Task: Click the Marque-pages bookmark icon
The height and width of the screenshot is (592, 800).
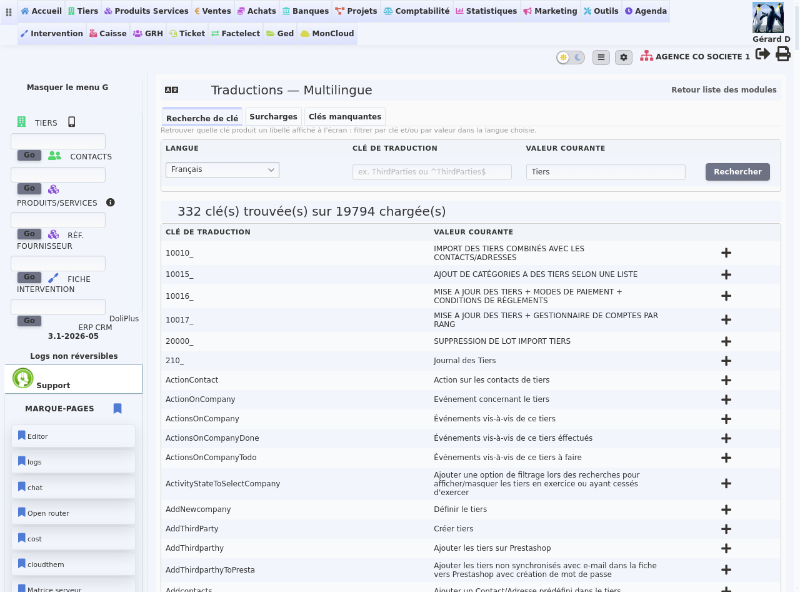Action: click(x=117, y=408)
